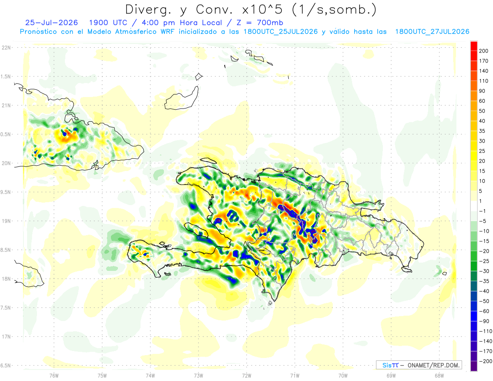Click the positive '140' colorbar value
This screenshot has height=381, width=493.
[484, 71]
